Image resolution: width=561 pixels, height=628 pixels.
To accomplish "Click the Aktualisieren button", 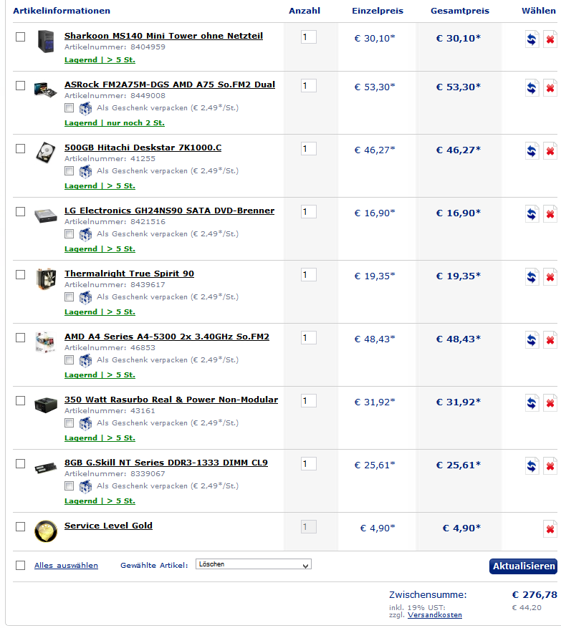I will [x=523, y=566].
